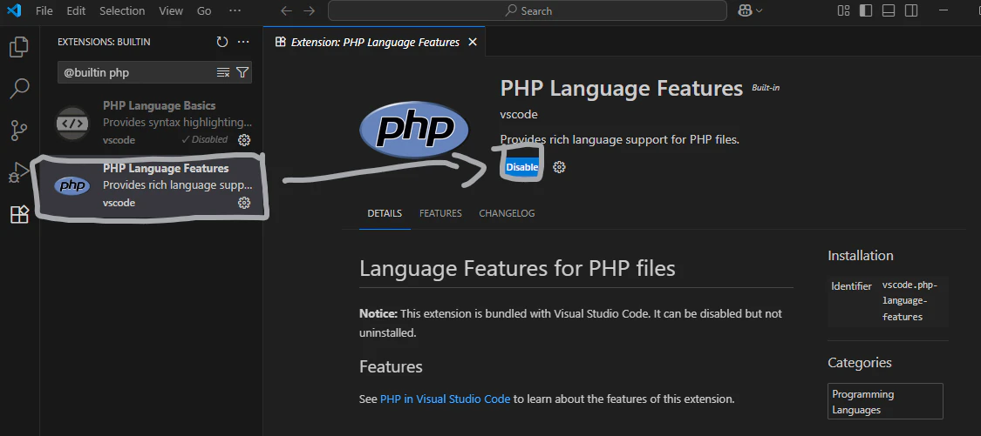This screenshot has width=981, height=436.
Task: Toggle the bottom panel layout
Action: pyautogui.click(x=888, y=10)
